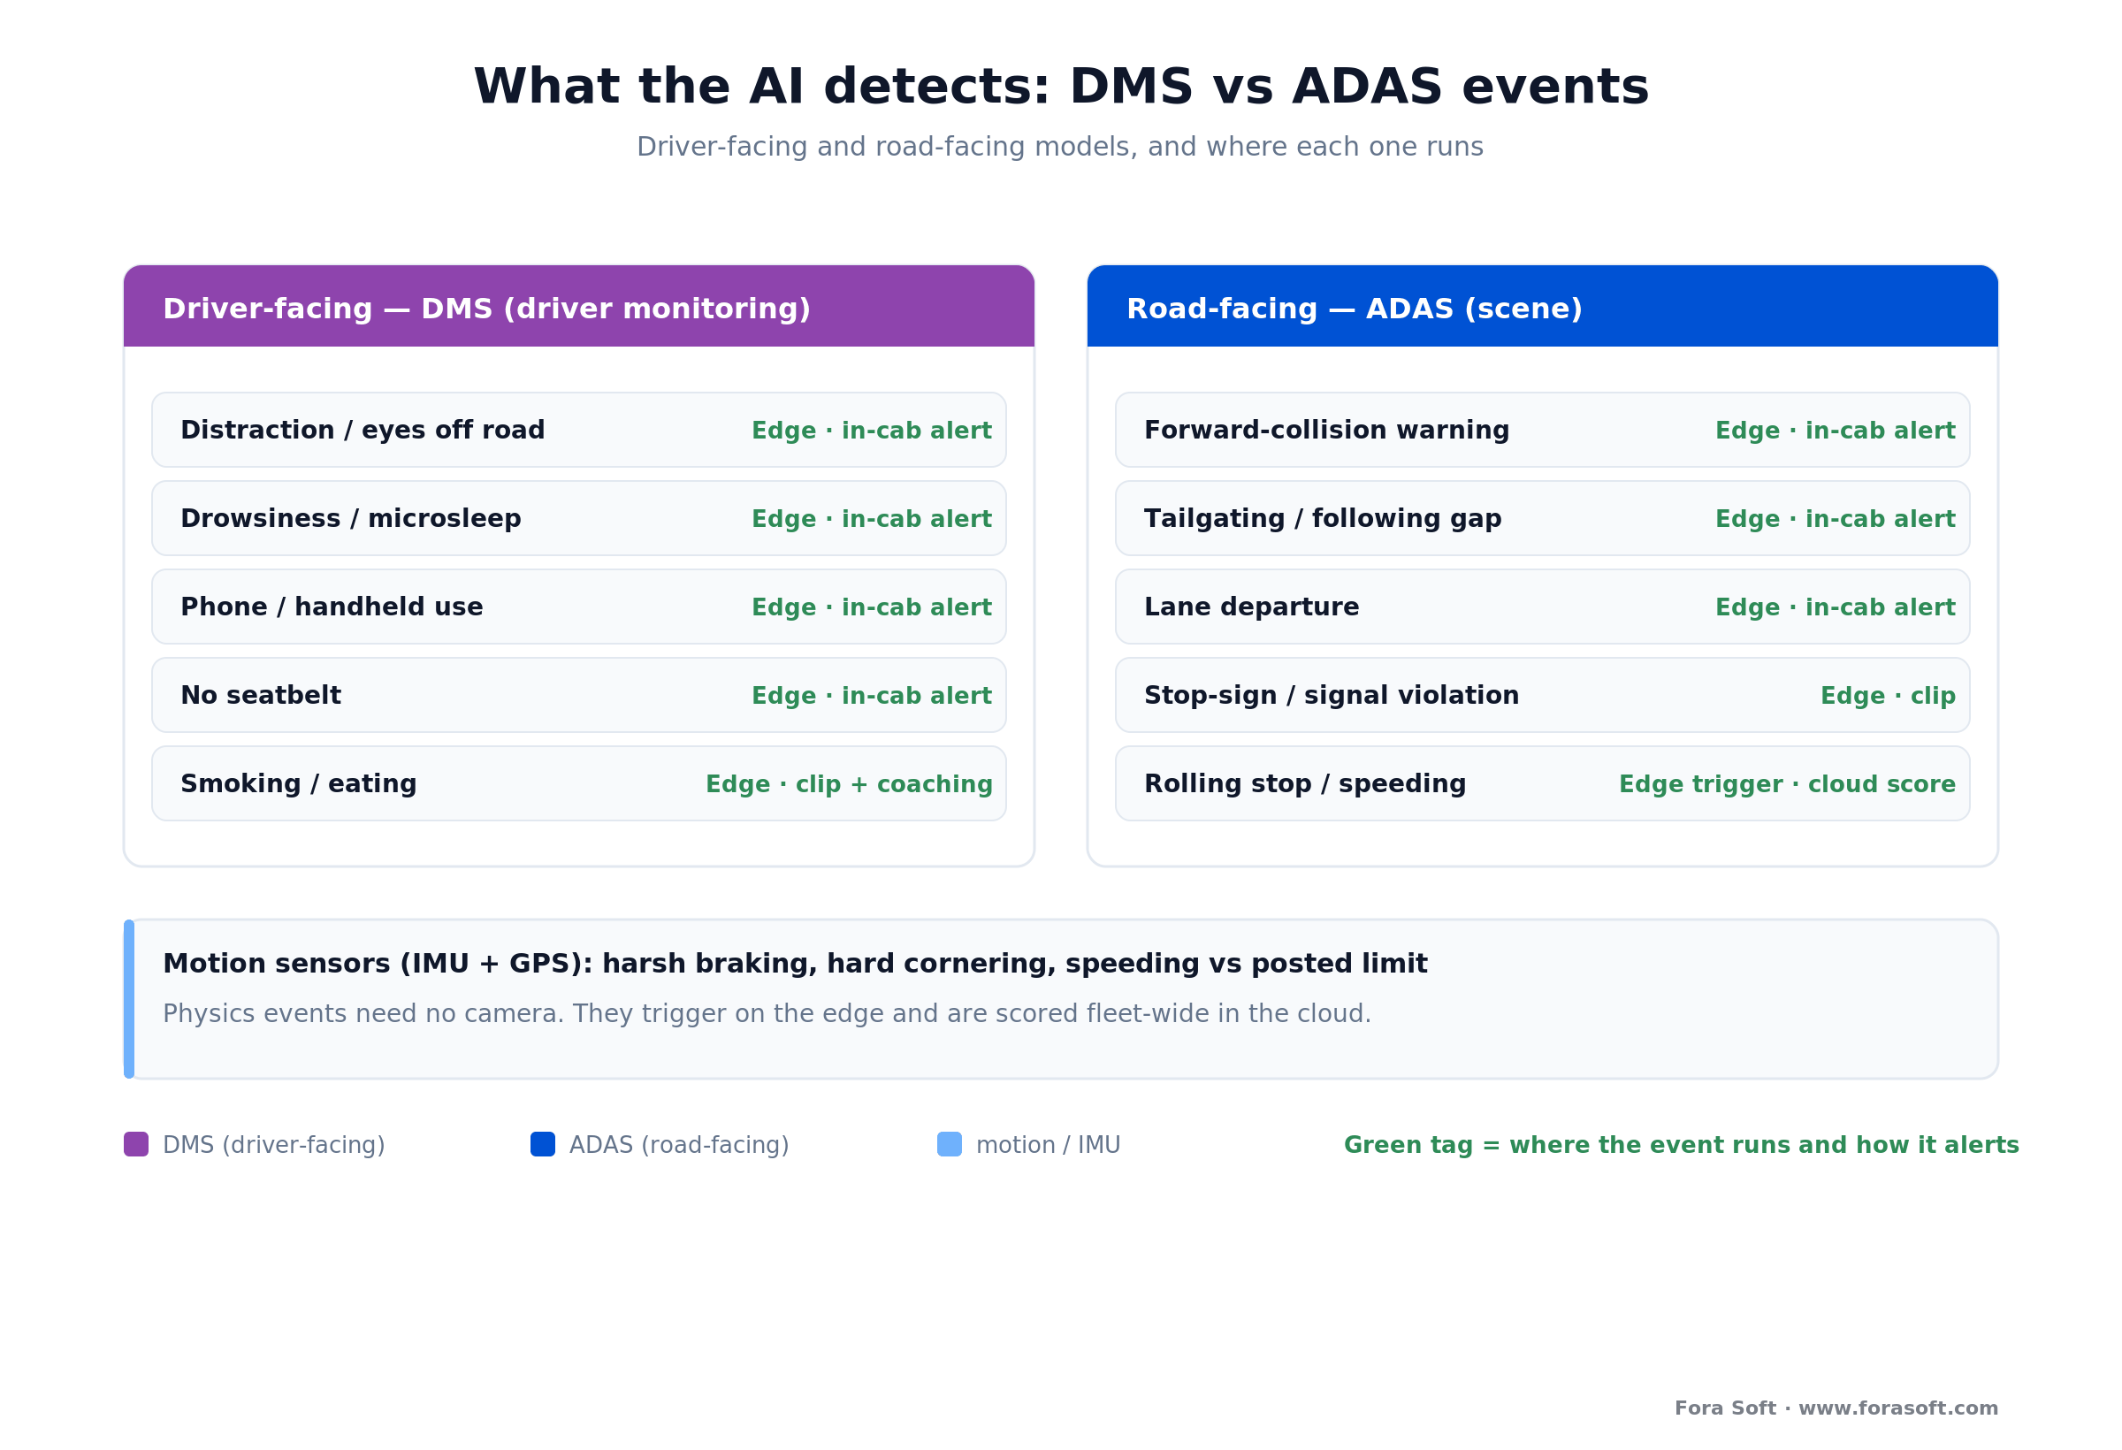Image resolution: width=2122 pixels, height=1450 pixels.
Task: Click the Motion sensors (IMU + GPS) heading
Action: point(794,965)
